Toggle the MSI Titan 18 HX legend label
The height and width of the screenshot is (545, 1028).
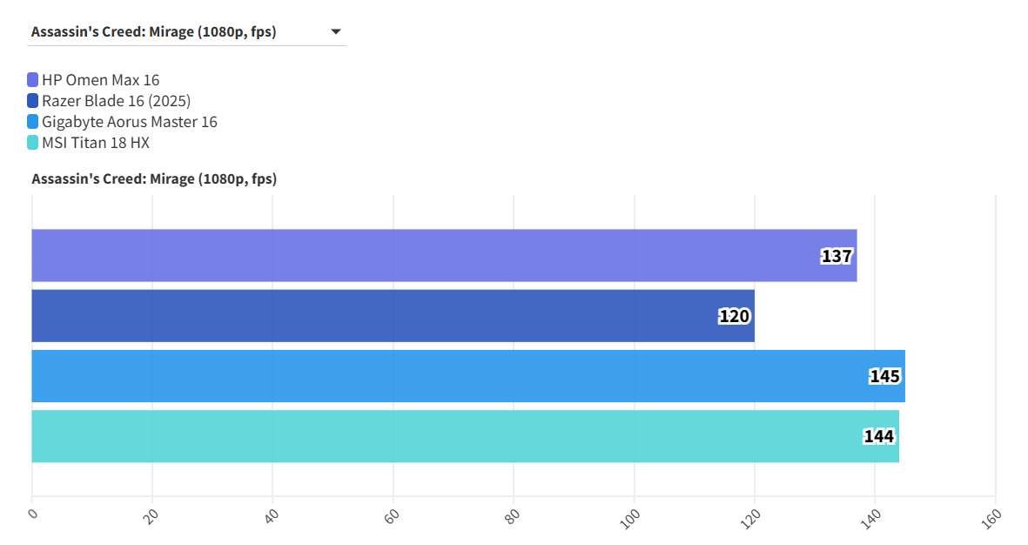pos(96,143)
